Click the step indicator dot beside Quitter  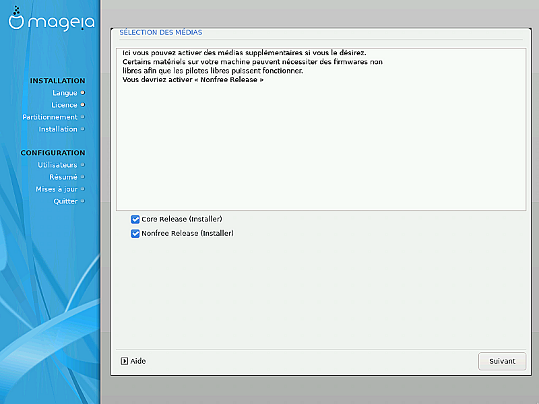(82, 201)
